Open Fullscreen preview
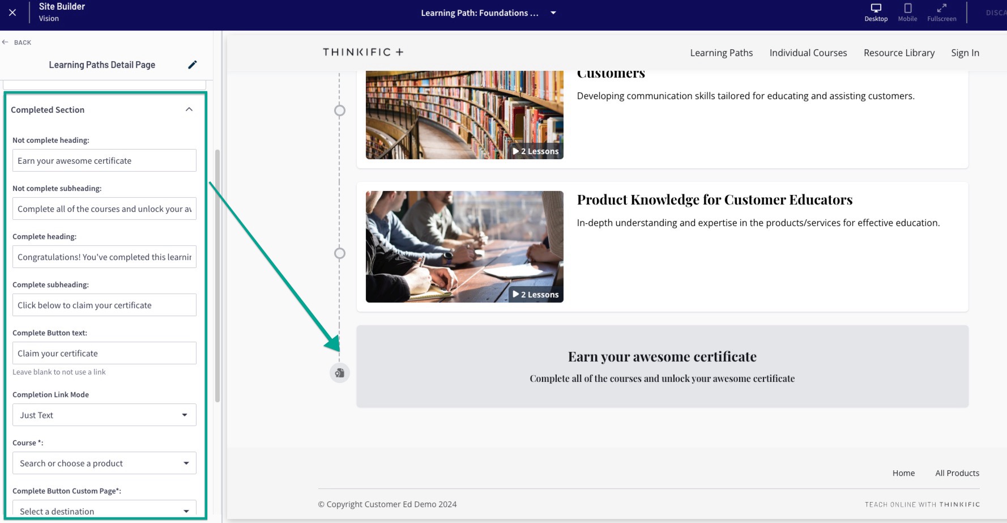1007x523 pixels. click(x=941, y=12)
